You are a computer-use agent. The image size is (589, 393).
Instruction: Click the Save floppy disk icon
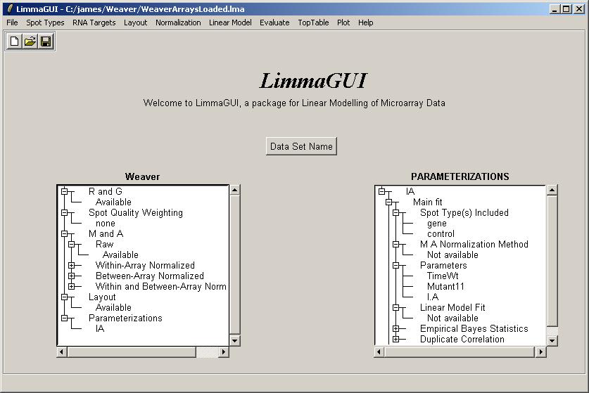46,41
